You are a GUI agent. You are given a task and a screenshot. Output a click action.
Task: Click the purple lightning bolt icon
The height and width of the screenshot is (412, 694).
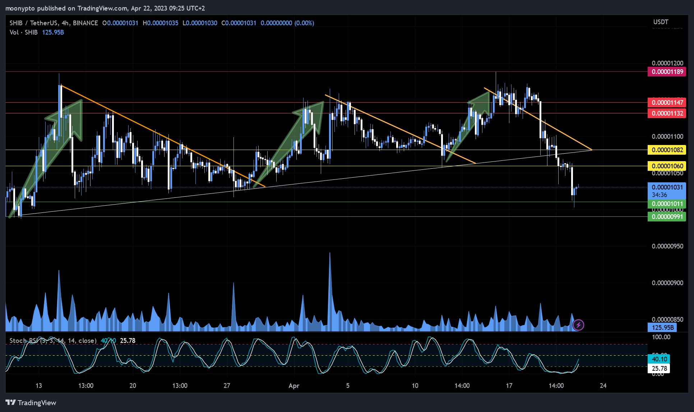[x=578, y=325]
